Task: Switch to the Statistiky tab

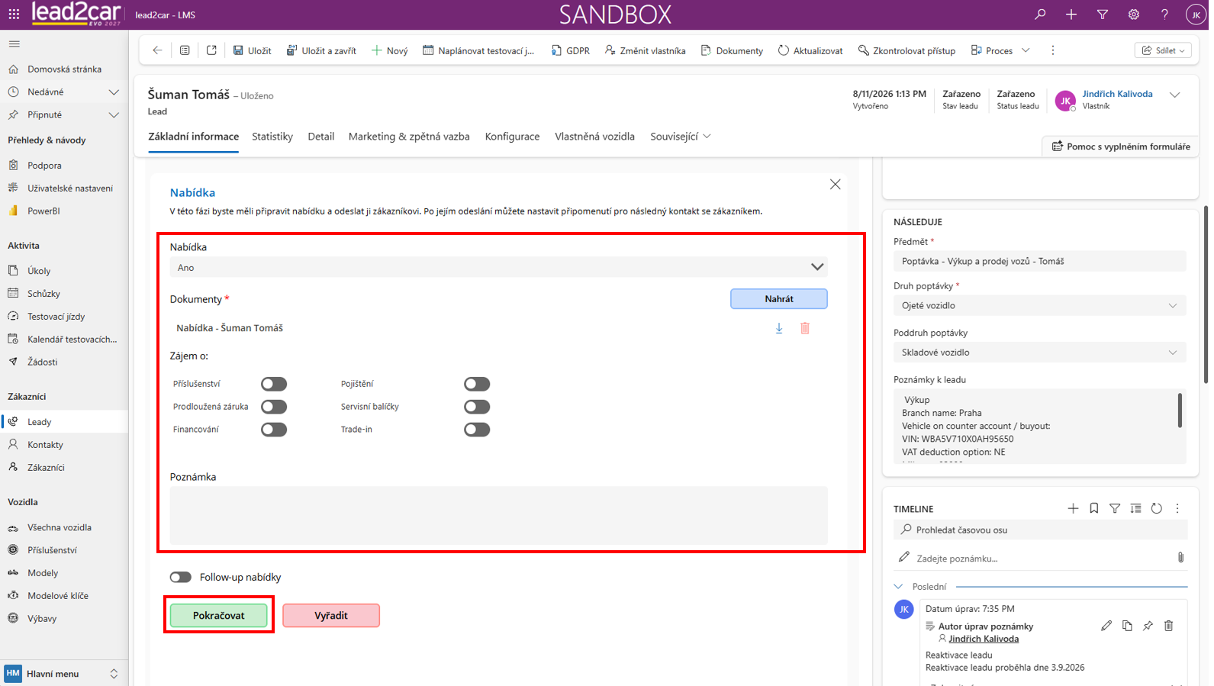Action: pyautogui.click(x=272, y=137)
